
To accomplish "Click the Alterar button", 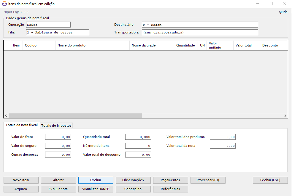I will [x=58, y=180].
